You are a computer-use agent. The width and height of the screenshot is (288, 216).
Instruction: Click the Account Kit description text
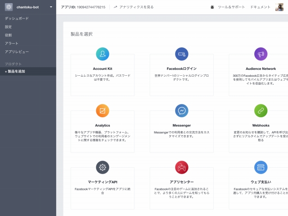point(103,78)
